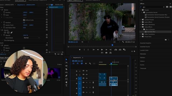Play the Program Monitor
Image resolution: width=172 pixels, height=96 pixels.
click(x=102, y=50)
